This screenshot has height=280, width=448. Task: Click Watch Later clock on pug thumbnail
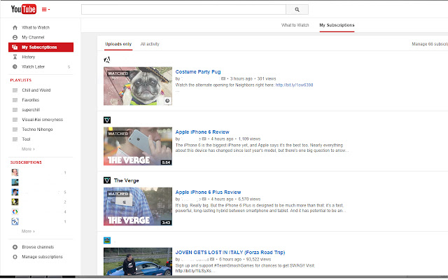pos(167,101)
